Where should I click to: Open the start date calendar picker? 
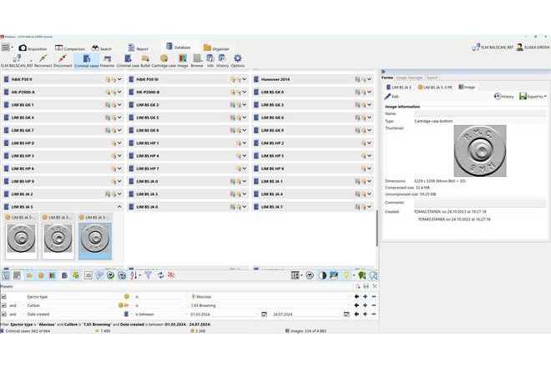(x=265, y=314)
